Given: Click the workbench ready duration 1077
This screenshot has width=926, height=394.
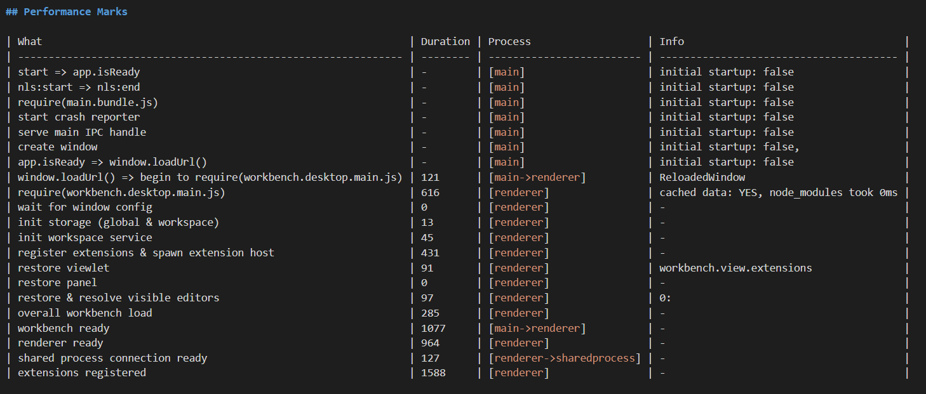Looking at the screenshot, I should [x=433, y=328].
